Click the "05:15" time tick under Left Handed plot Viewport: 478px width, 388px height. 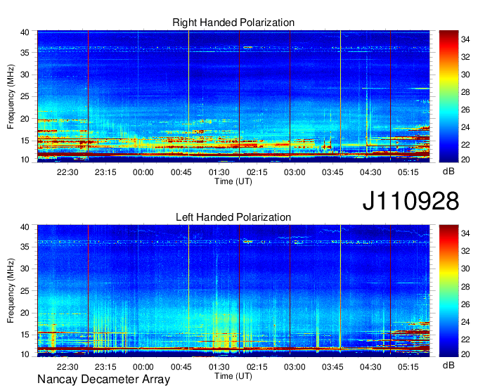(408, 367)
